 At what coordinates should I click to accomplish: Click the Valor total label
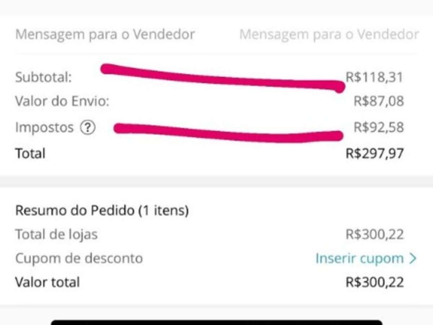pyautogui.click(x=47, y=282)
